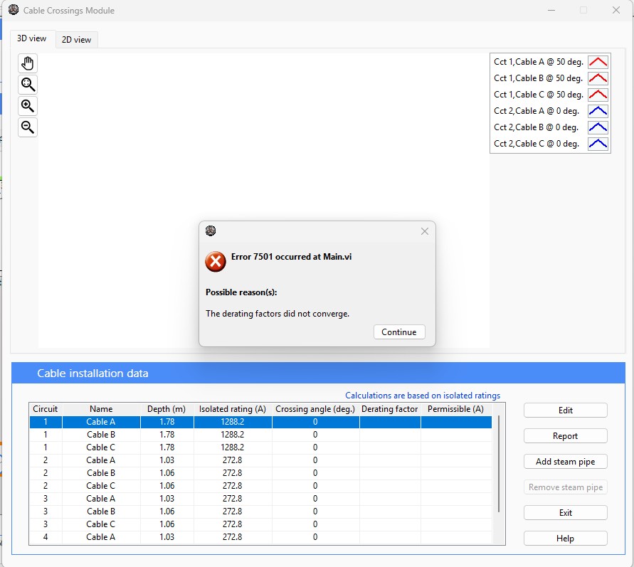Select circuit 1 Cable C row
This screenshot has height=567, width=634.
tap(261, 447)
